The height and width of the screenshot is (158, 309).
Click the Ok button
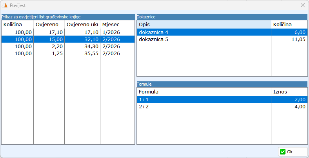pyautogui.click(x=293, y=152)
